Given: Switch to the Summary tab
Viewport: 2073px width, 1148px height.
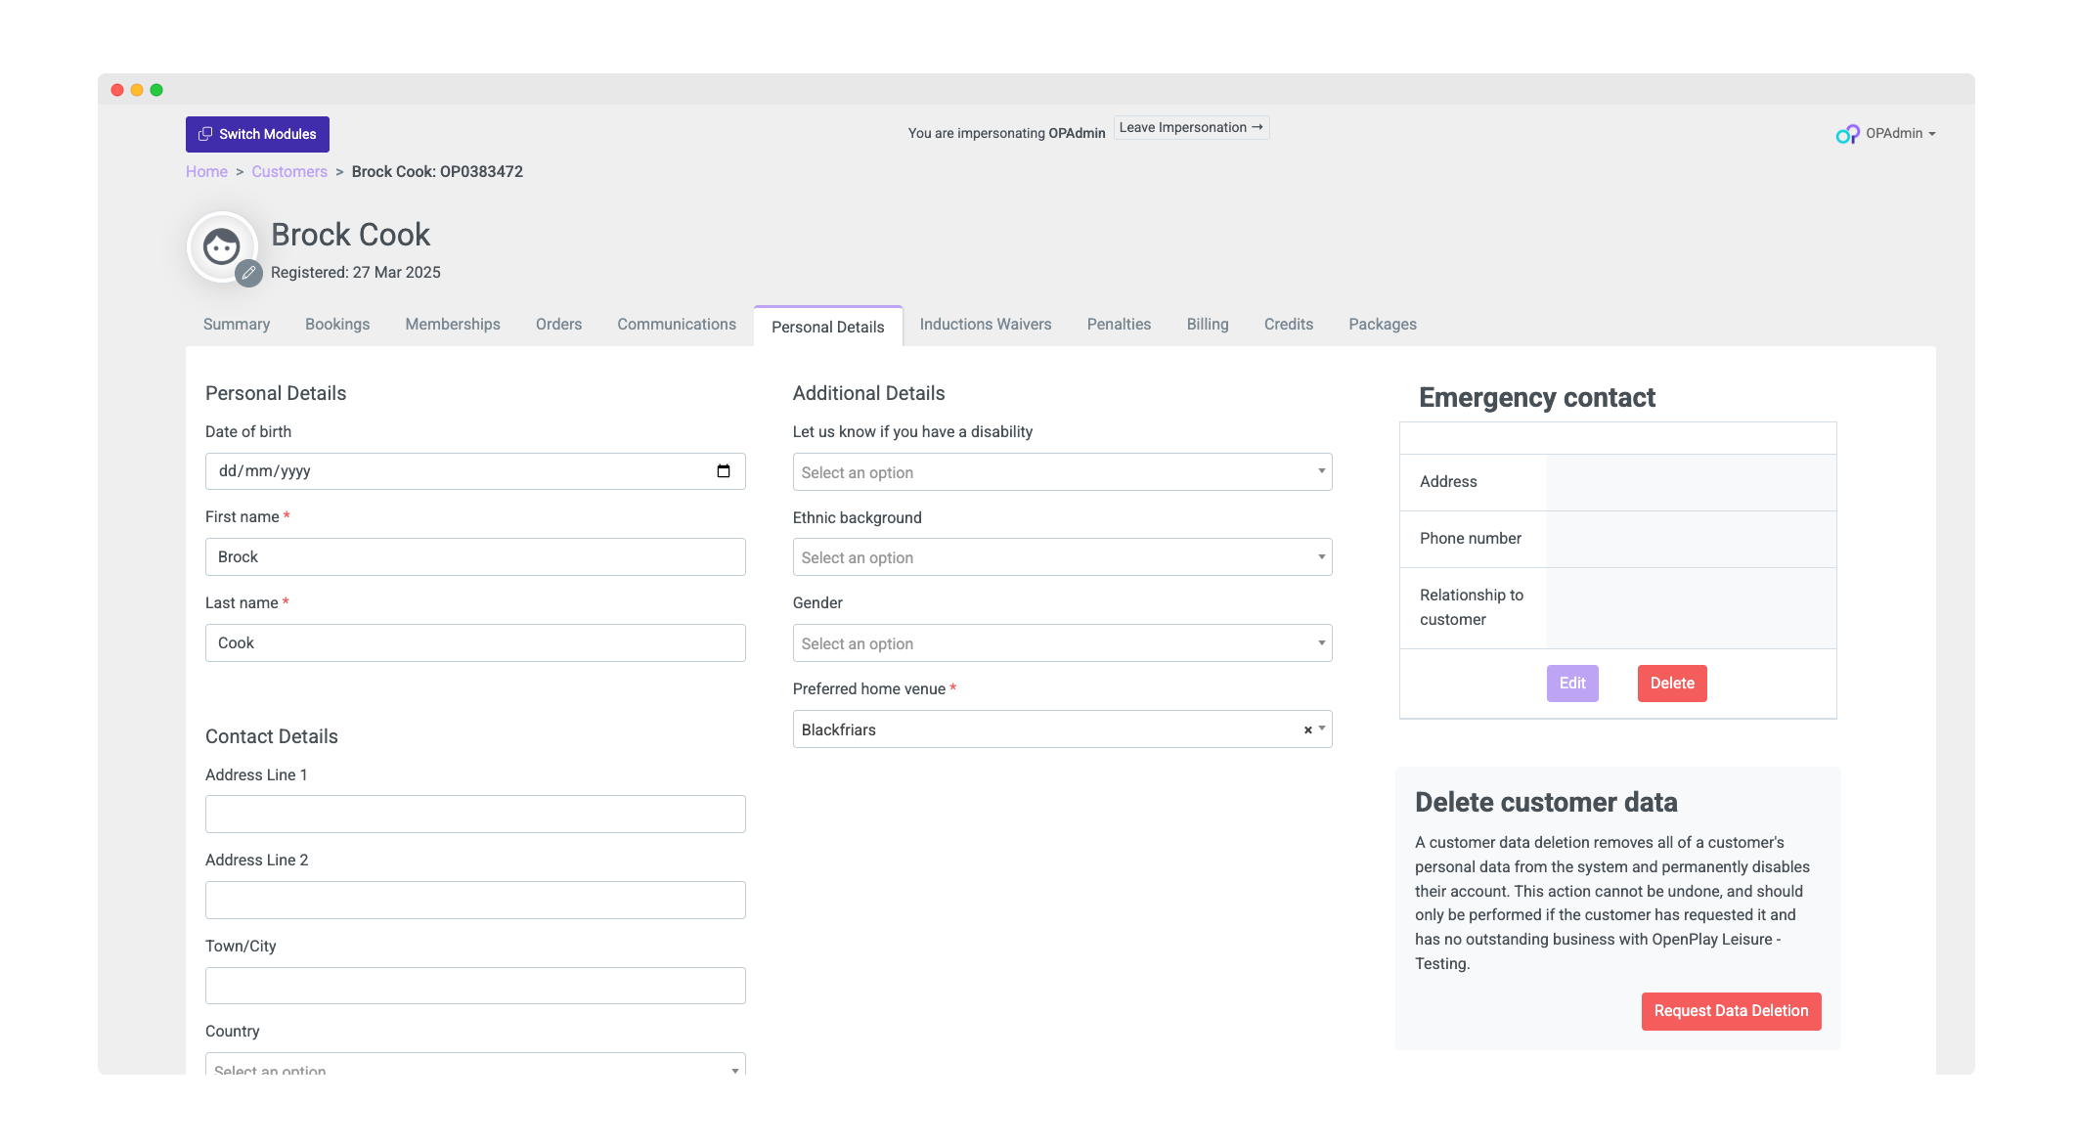Looking at the screenshot, I should 237,325.
